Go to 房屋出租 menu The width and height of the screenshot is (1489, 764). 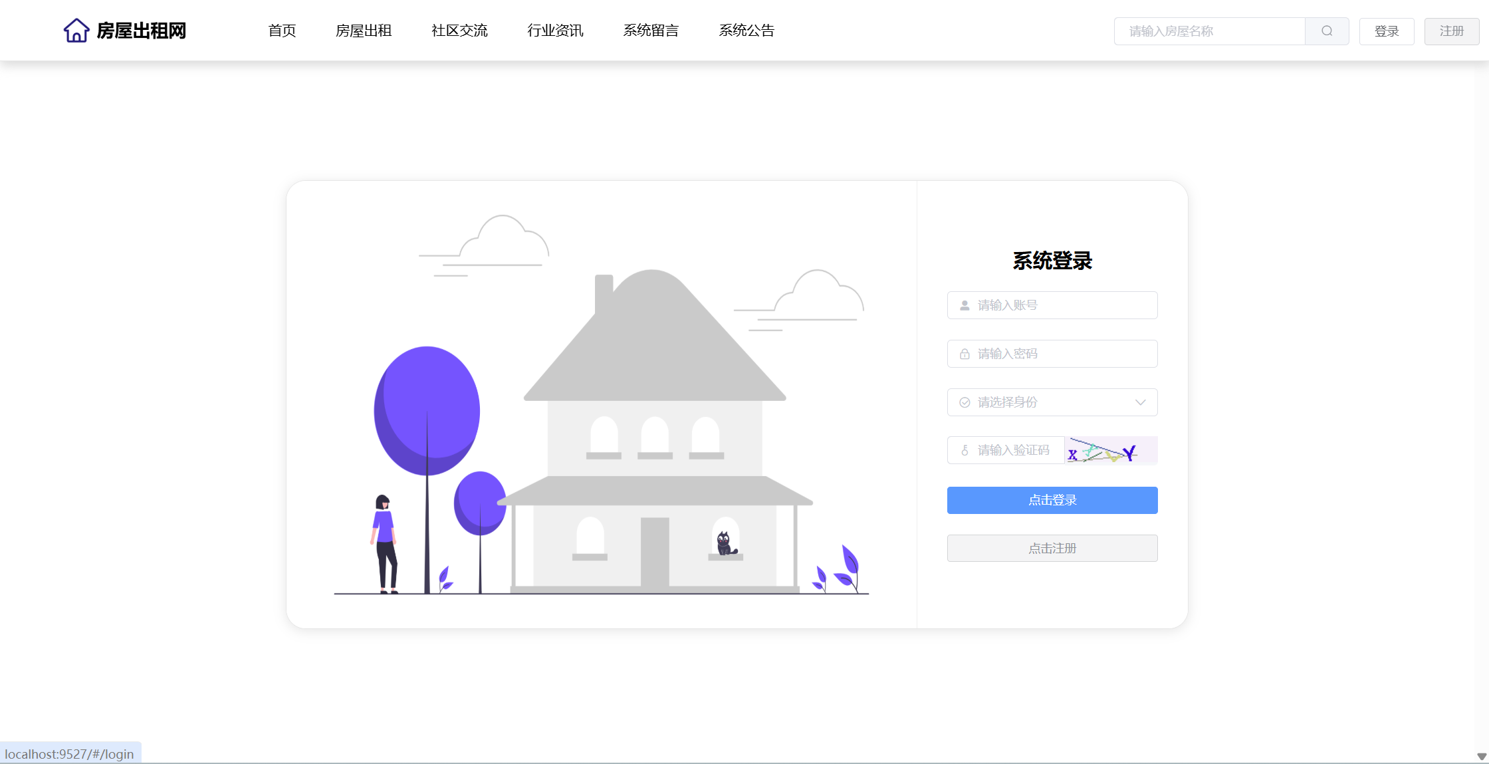(x=364, y=31)
